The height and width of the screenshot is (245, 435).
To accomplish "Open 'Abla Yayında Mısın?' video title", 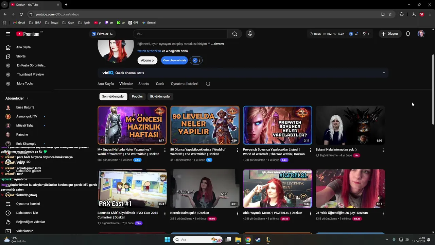I will click(x=273, y=213).
